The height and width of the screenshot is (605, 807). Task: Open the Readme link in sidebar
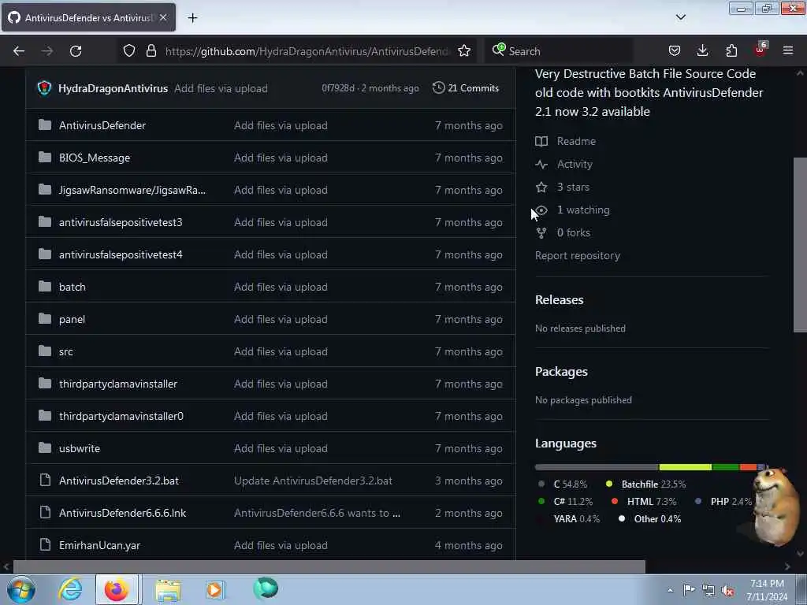click(565, 141)
